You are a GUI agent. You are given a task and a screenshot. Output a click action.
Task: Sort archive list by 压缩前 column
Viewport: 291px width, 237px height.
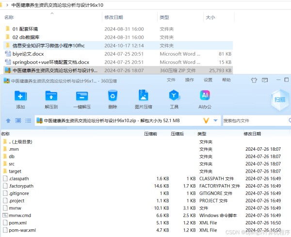[x=150, y=134]
